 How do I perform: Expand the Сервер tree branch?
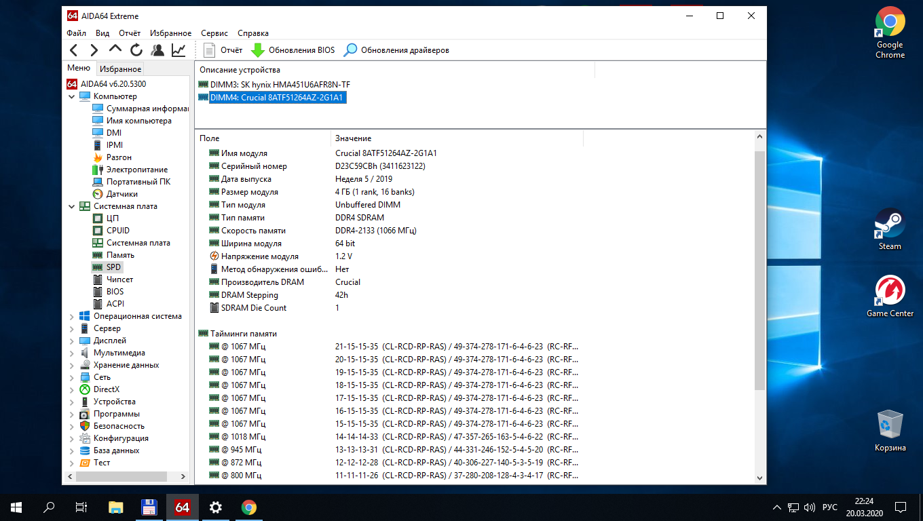(x=72, y=328)
